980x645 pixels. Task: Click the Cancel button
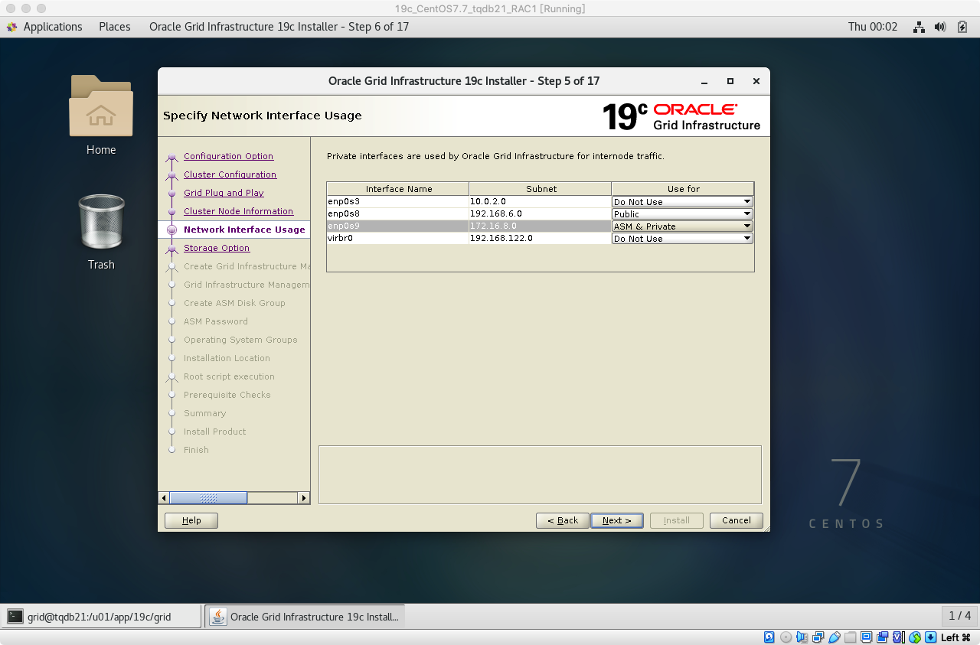tap(736, 520)
